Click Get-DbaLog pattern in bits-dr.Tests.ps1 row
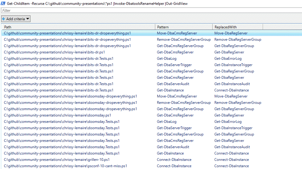Image resolution: width=302 pixels, height=169 pixels. tap(167, 59)
